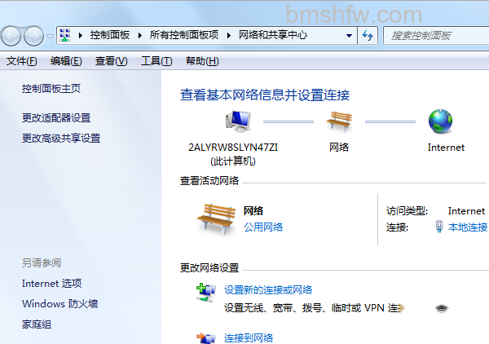Open 更改高级共享设置
489x344 pixels.
click(x=61, y=138)
